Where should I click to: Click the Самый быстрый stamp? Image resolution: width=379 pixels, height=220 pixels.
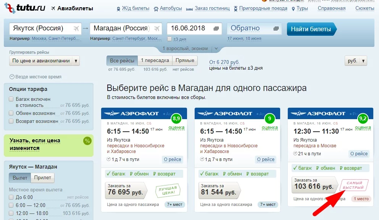coord(354,185)
